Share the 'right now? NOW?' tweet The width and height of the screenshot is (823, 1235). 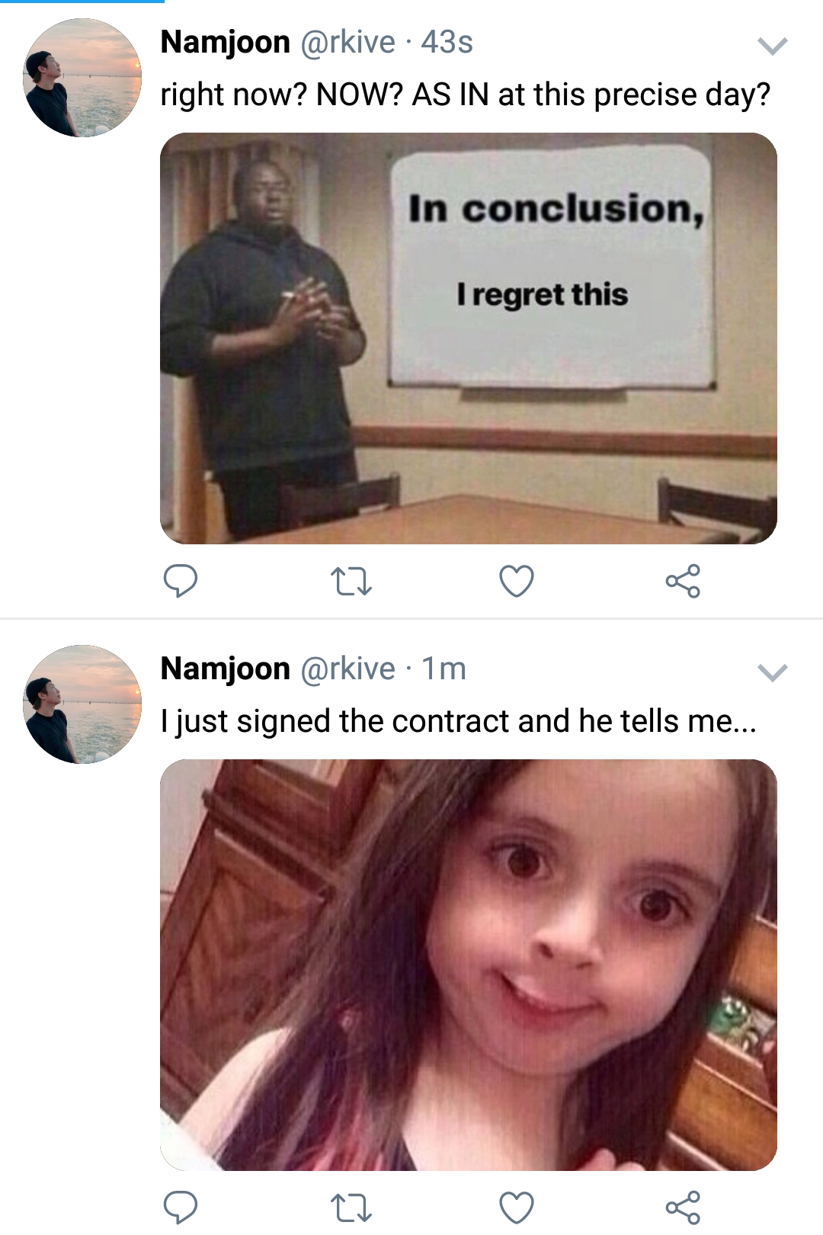(x=683, y=582)
